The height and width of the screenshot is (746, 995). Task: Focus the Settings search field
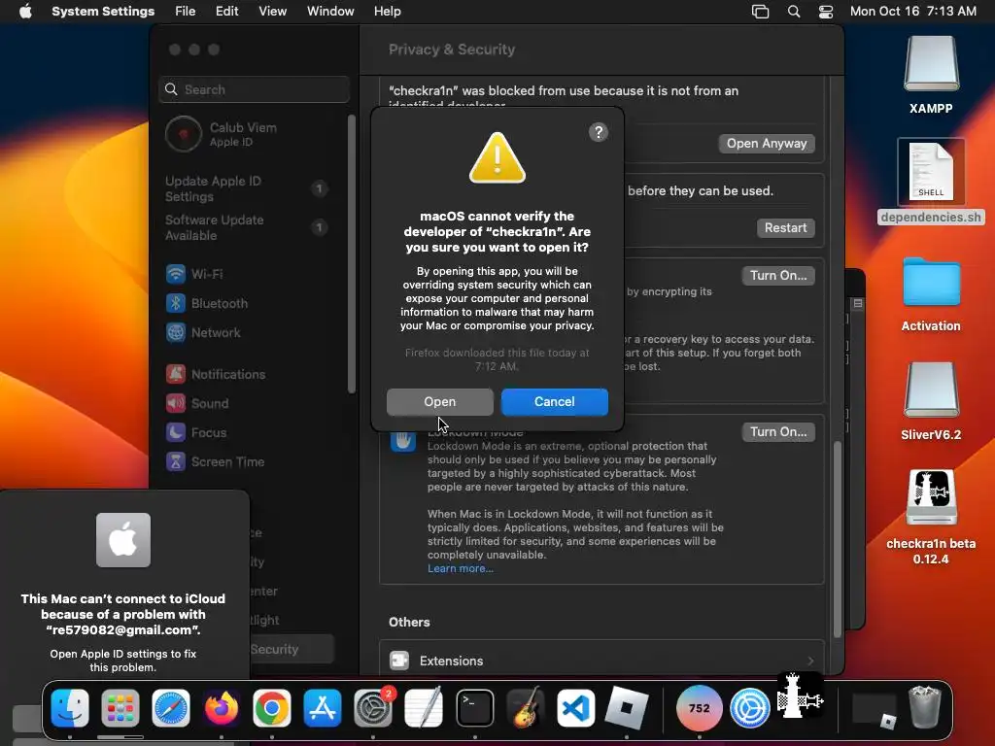[254, 89]
